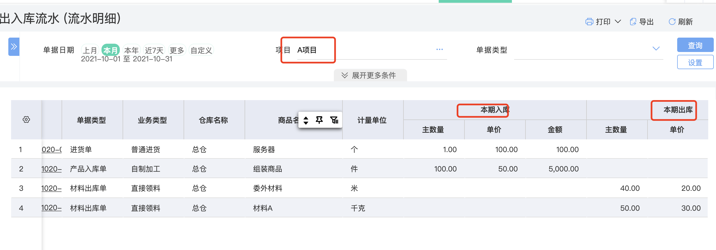The image size is (716, 250).
Task: Expand 展开更多条件
Action: coord(370,75)
